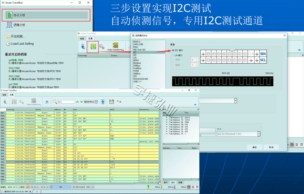Click USB connect icon in middle window toolbar
The width and height of the screenshot is (304, 194).
click(83, 47)
